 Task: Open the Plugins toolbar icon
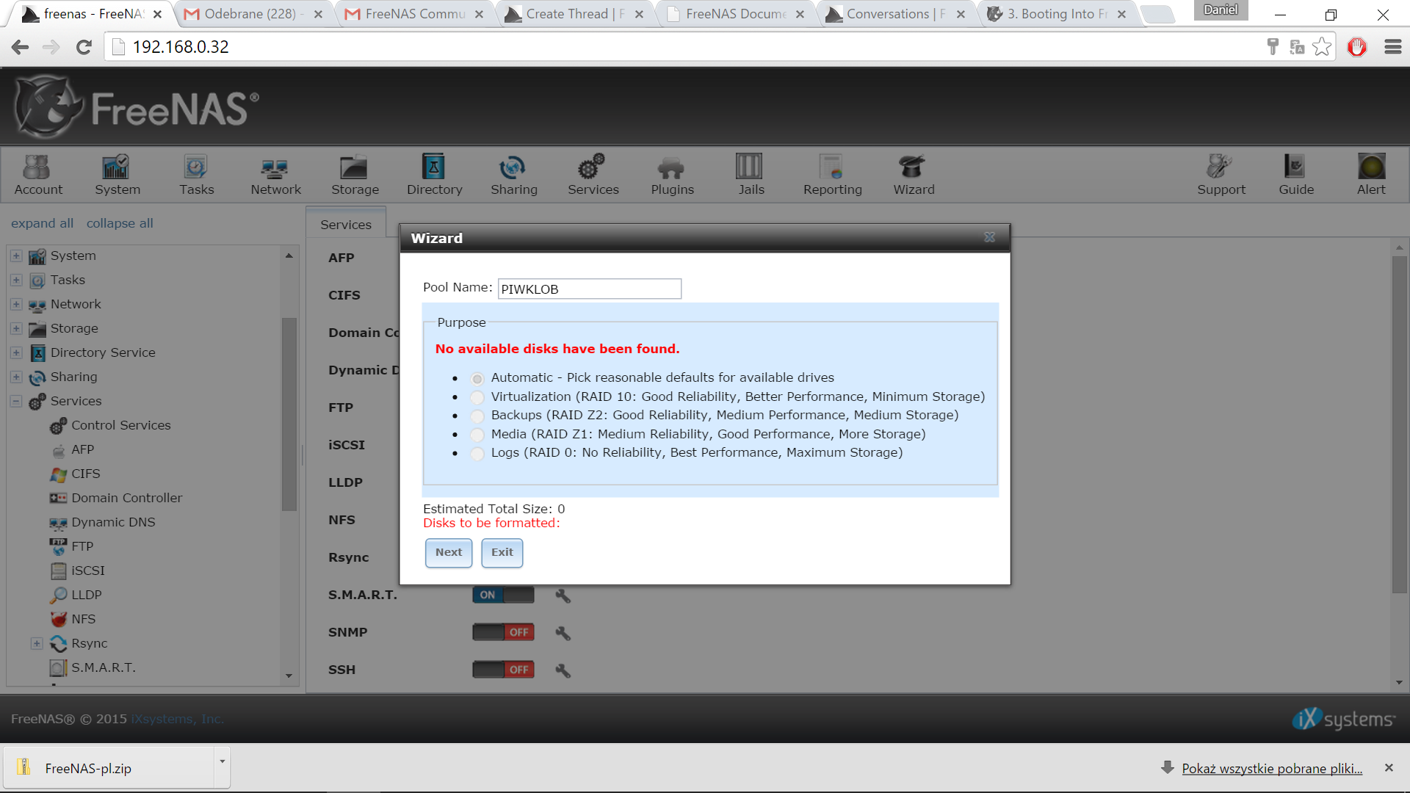pyautogui.click(x=672, y=175)
